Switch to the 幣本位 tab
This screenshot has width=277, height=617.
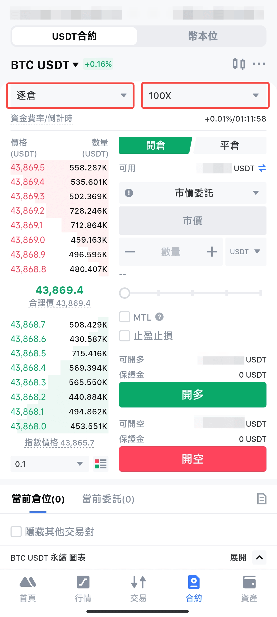(x=203, y=36)
